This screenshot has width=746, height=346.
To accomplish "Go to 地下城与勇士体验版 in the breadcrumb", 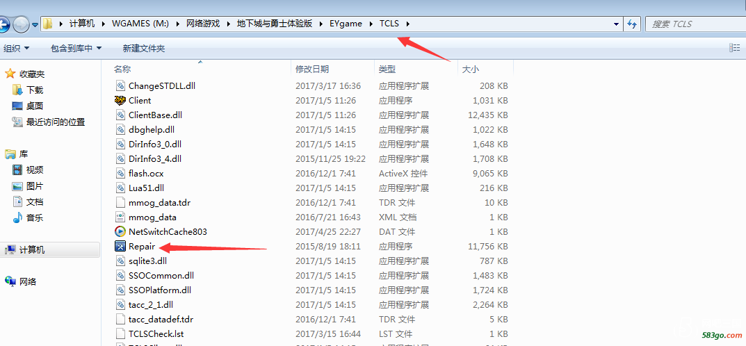I will (275, 24).
